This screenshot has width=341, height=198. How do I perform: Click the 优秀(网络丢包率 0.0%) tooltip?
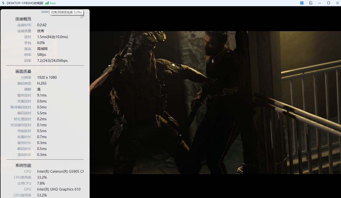pos(66,12)
